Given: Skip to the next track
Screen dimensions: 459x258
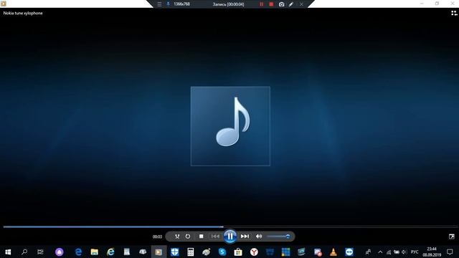Looking at the screenshot, I should pyautogui.click(x=245, y=236).
